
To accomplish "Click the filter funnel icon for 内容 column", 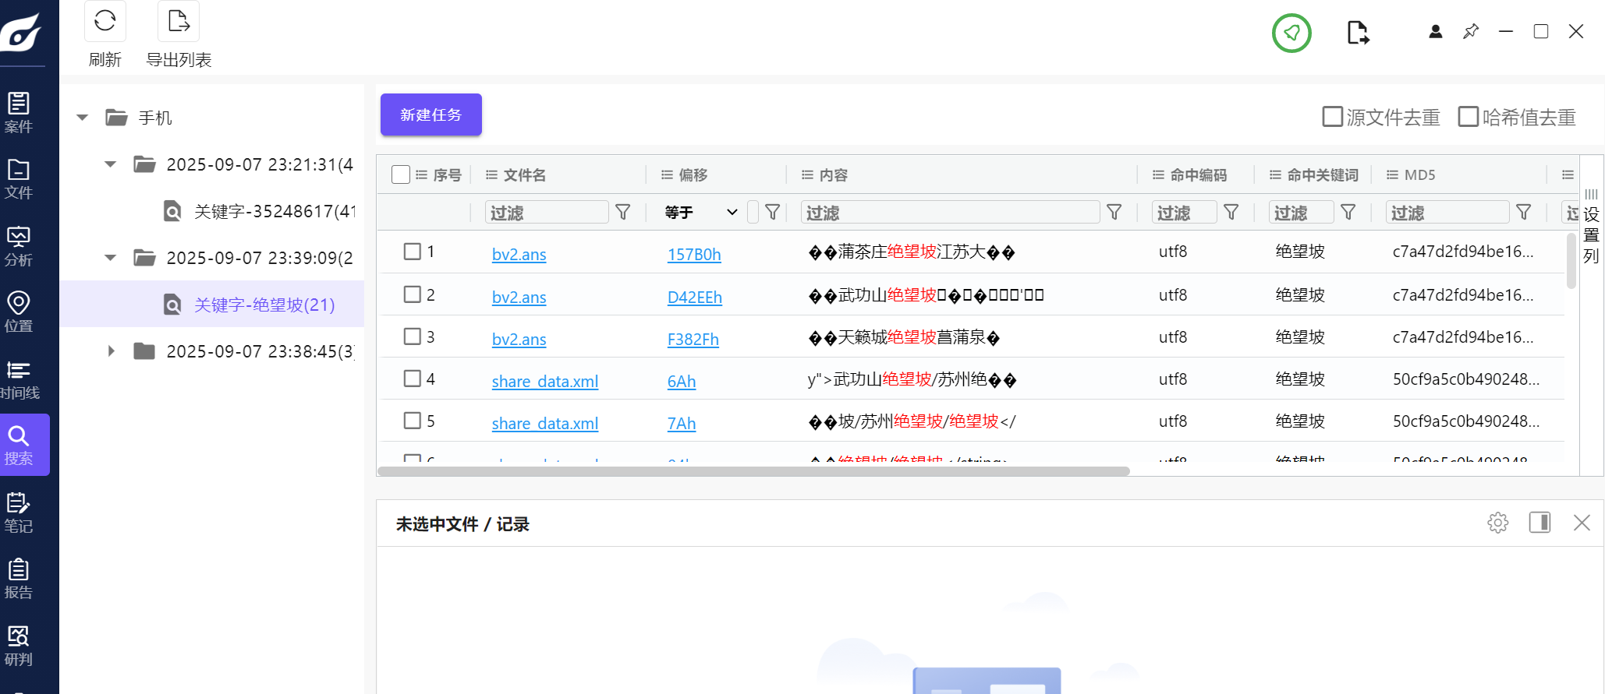I will (1114, 212).
